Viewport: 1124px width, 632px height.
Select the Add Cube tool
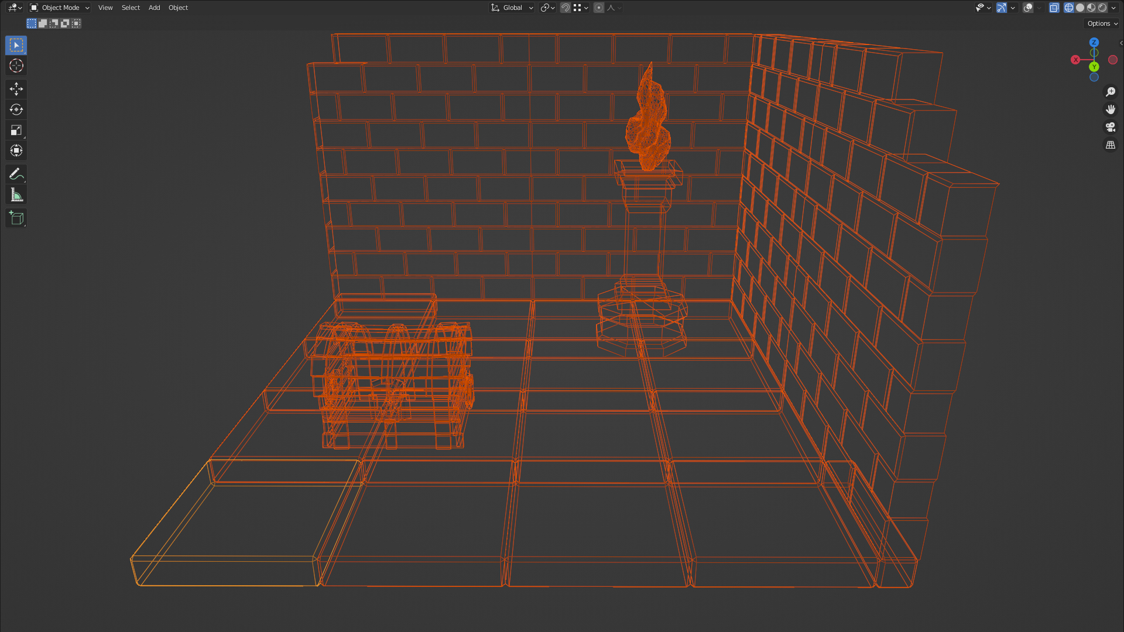16,218
